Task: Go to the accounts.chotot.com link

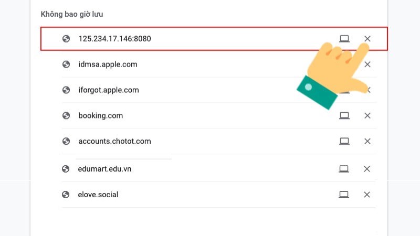Action: pos(114,141)
